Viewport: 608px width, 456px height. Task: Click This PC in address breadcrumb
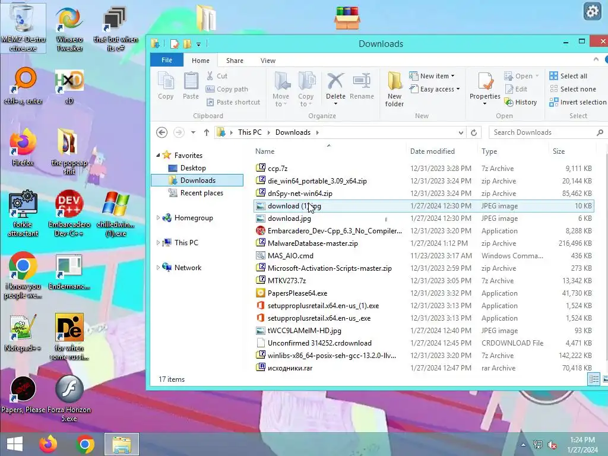250,132
